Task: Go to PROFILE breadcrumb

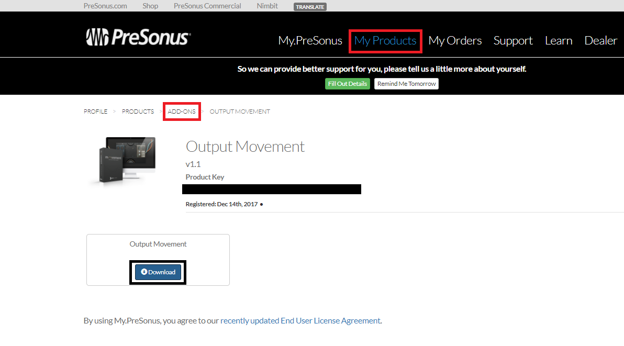Action: (x=95, y=111)
